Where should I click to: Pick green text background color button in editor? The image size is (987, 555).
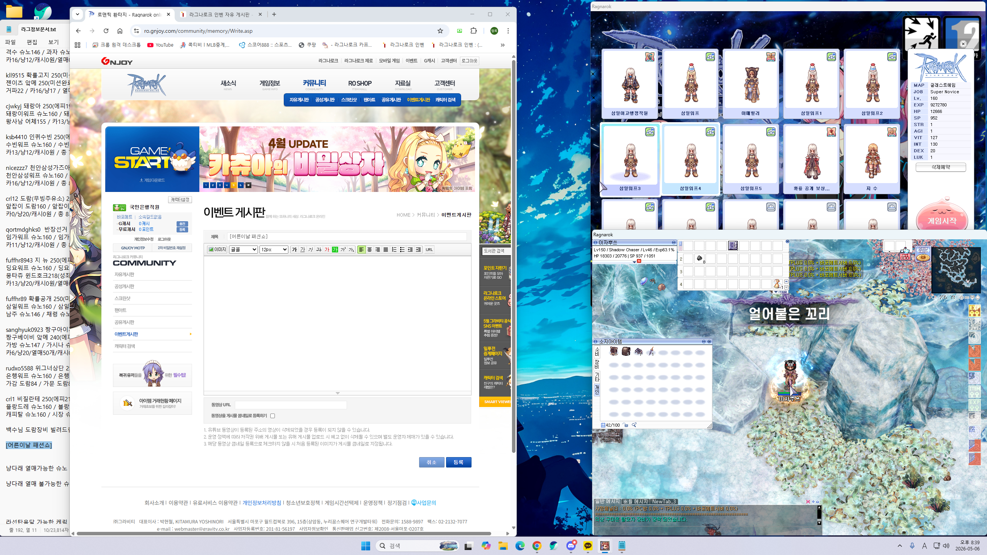tap(335, 249)
